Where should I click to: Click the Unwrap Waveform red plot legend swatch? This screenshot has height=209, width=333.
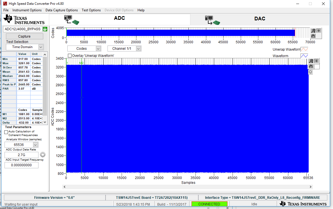[x=304, y=49]
